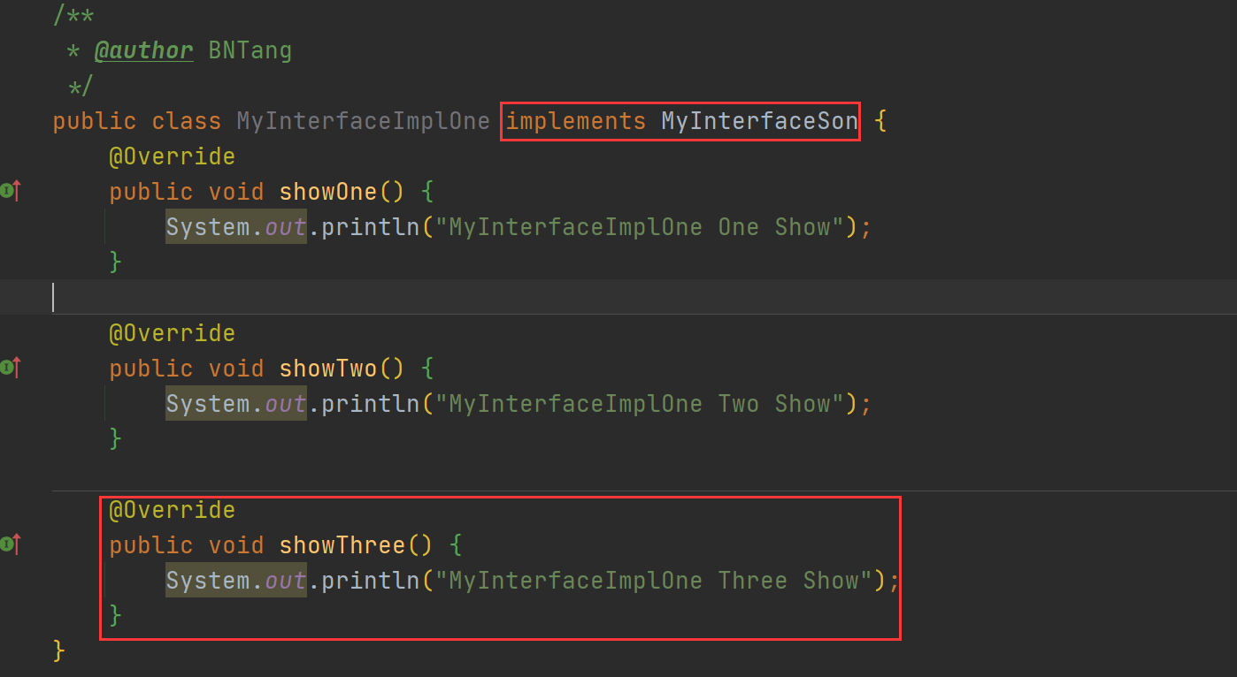
Task: Click the public keyword of class declaration
Action: pyautogui.click(x=95, y=121)
